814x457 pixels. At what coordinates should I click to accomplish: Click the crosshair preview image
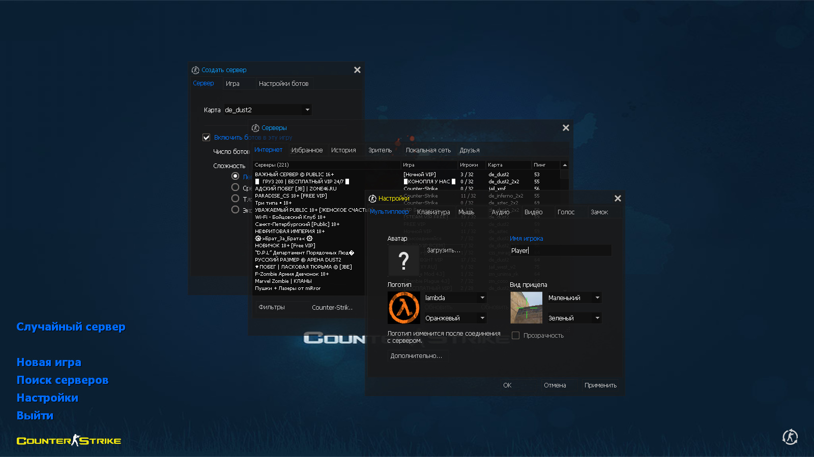(x=526, y=308)
